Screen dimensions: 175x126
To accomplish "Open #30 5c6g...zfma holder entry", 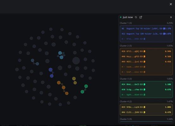I will [x=146, y=89].
